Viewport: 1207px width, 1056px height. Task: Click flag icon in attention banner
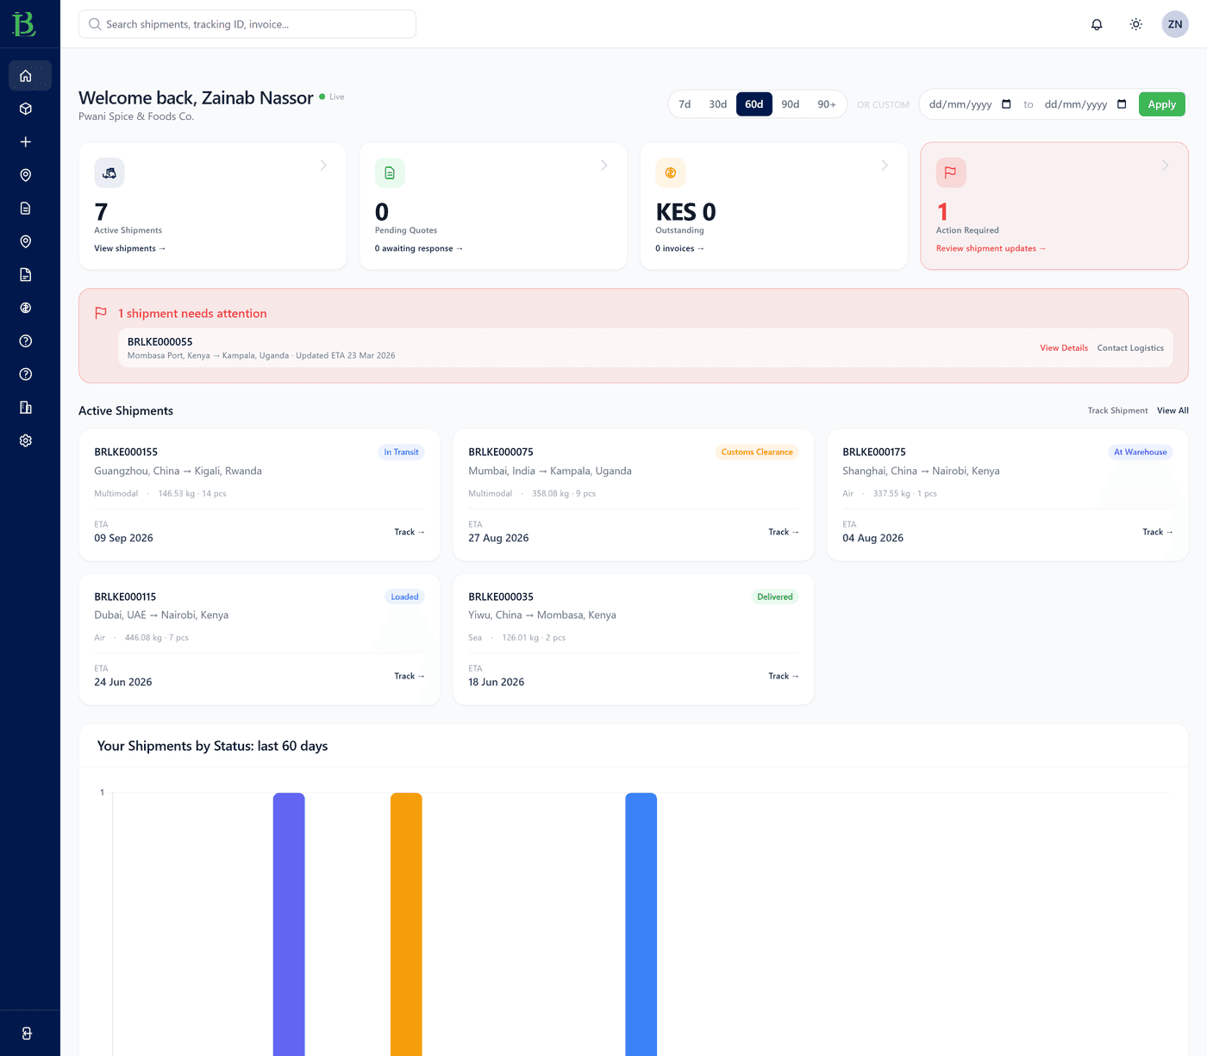101,313
